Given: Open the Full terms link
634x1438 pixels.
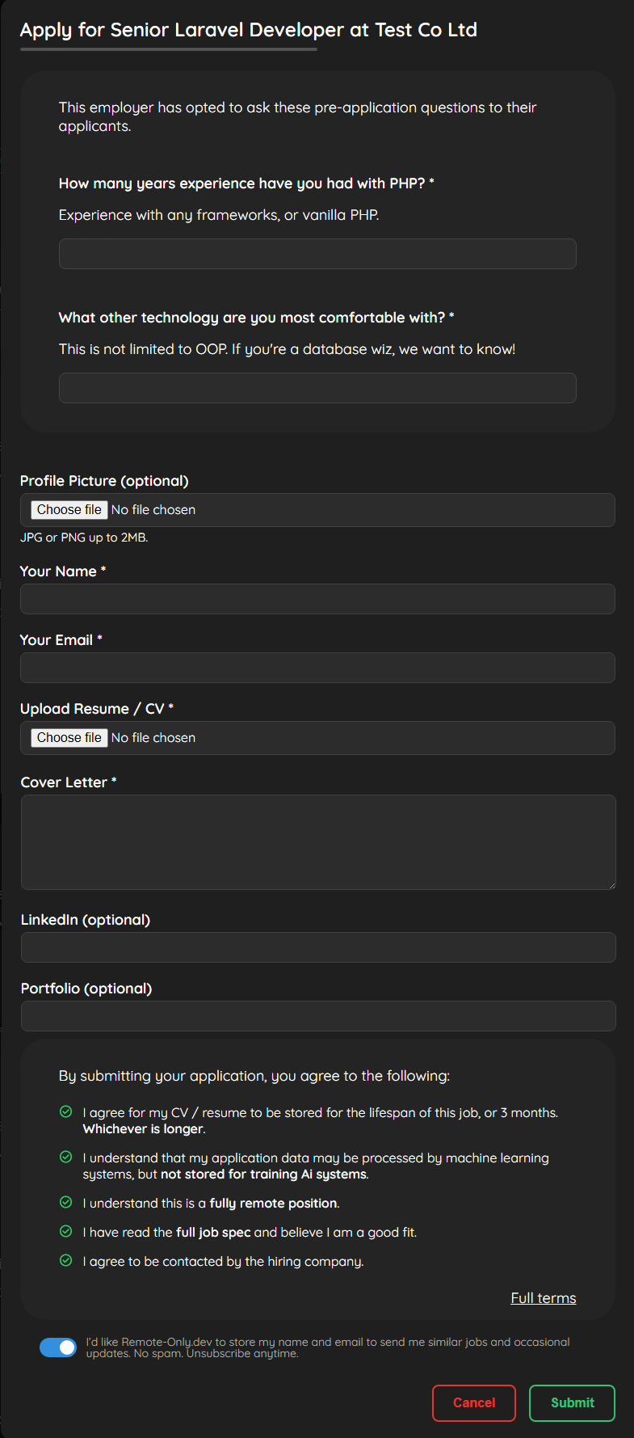Looking at the screenshot, I should [x=543, y=1297].
